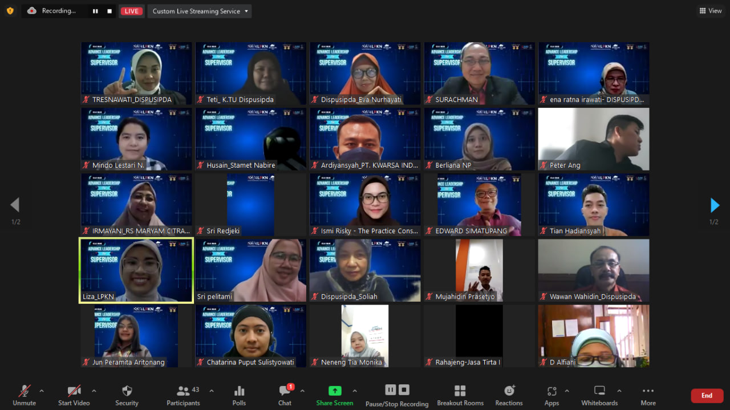Turn on camera with Start Video
Viewport: 730px width, 410px height.
(74, 395)
